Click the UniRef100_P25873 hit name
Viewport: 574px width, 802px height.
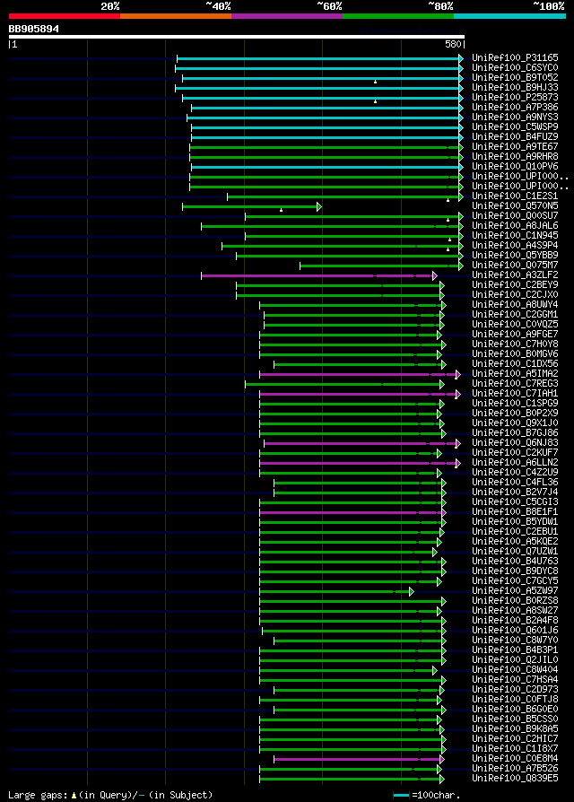tap(515, 97)
